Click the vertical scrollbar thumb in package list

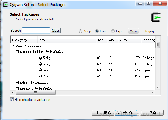(x=157, y=45)
